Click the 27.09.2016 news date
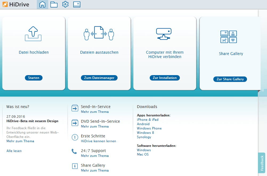267x176 pixels. (16, 117)
